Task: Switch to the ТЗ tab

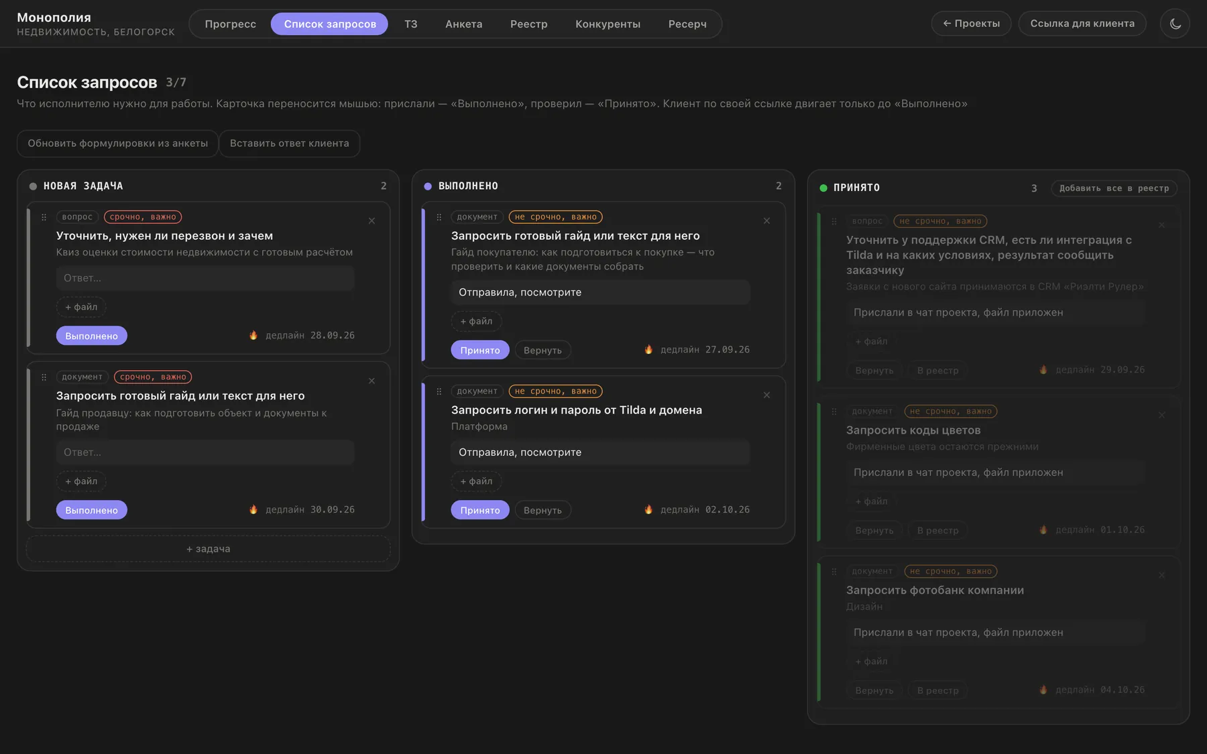Action: [x=411, y=24]
